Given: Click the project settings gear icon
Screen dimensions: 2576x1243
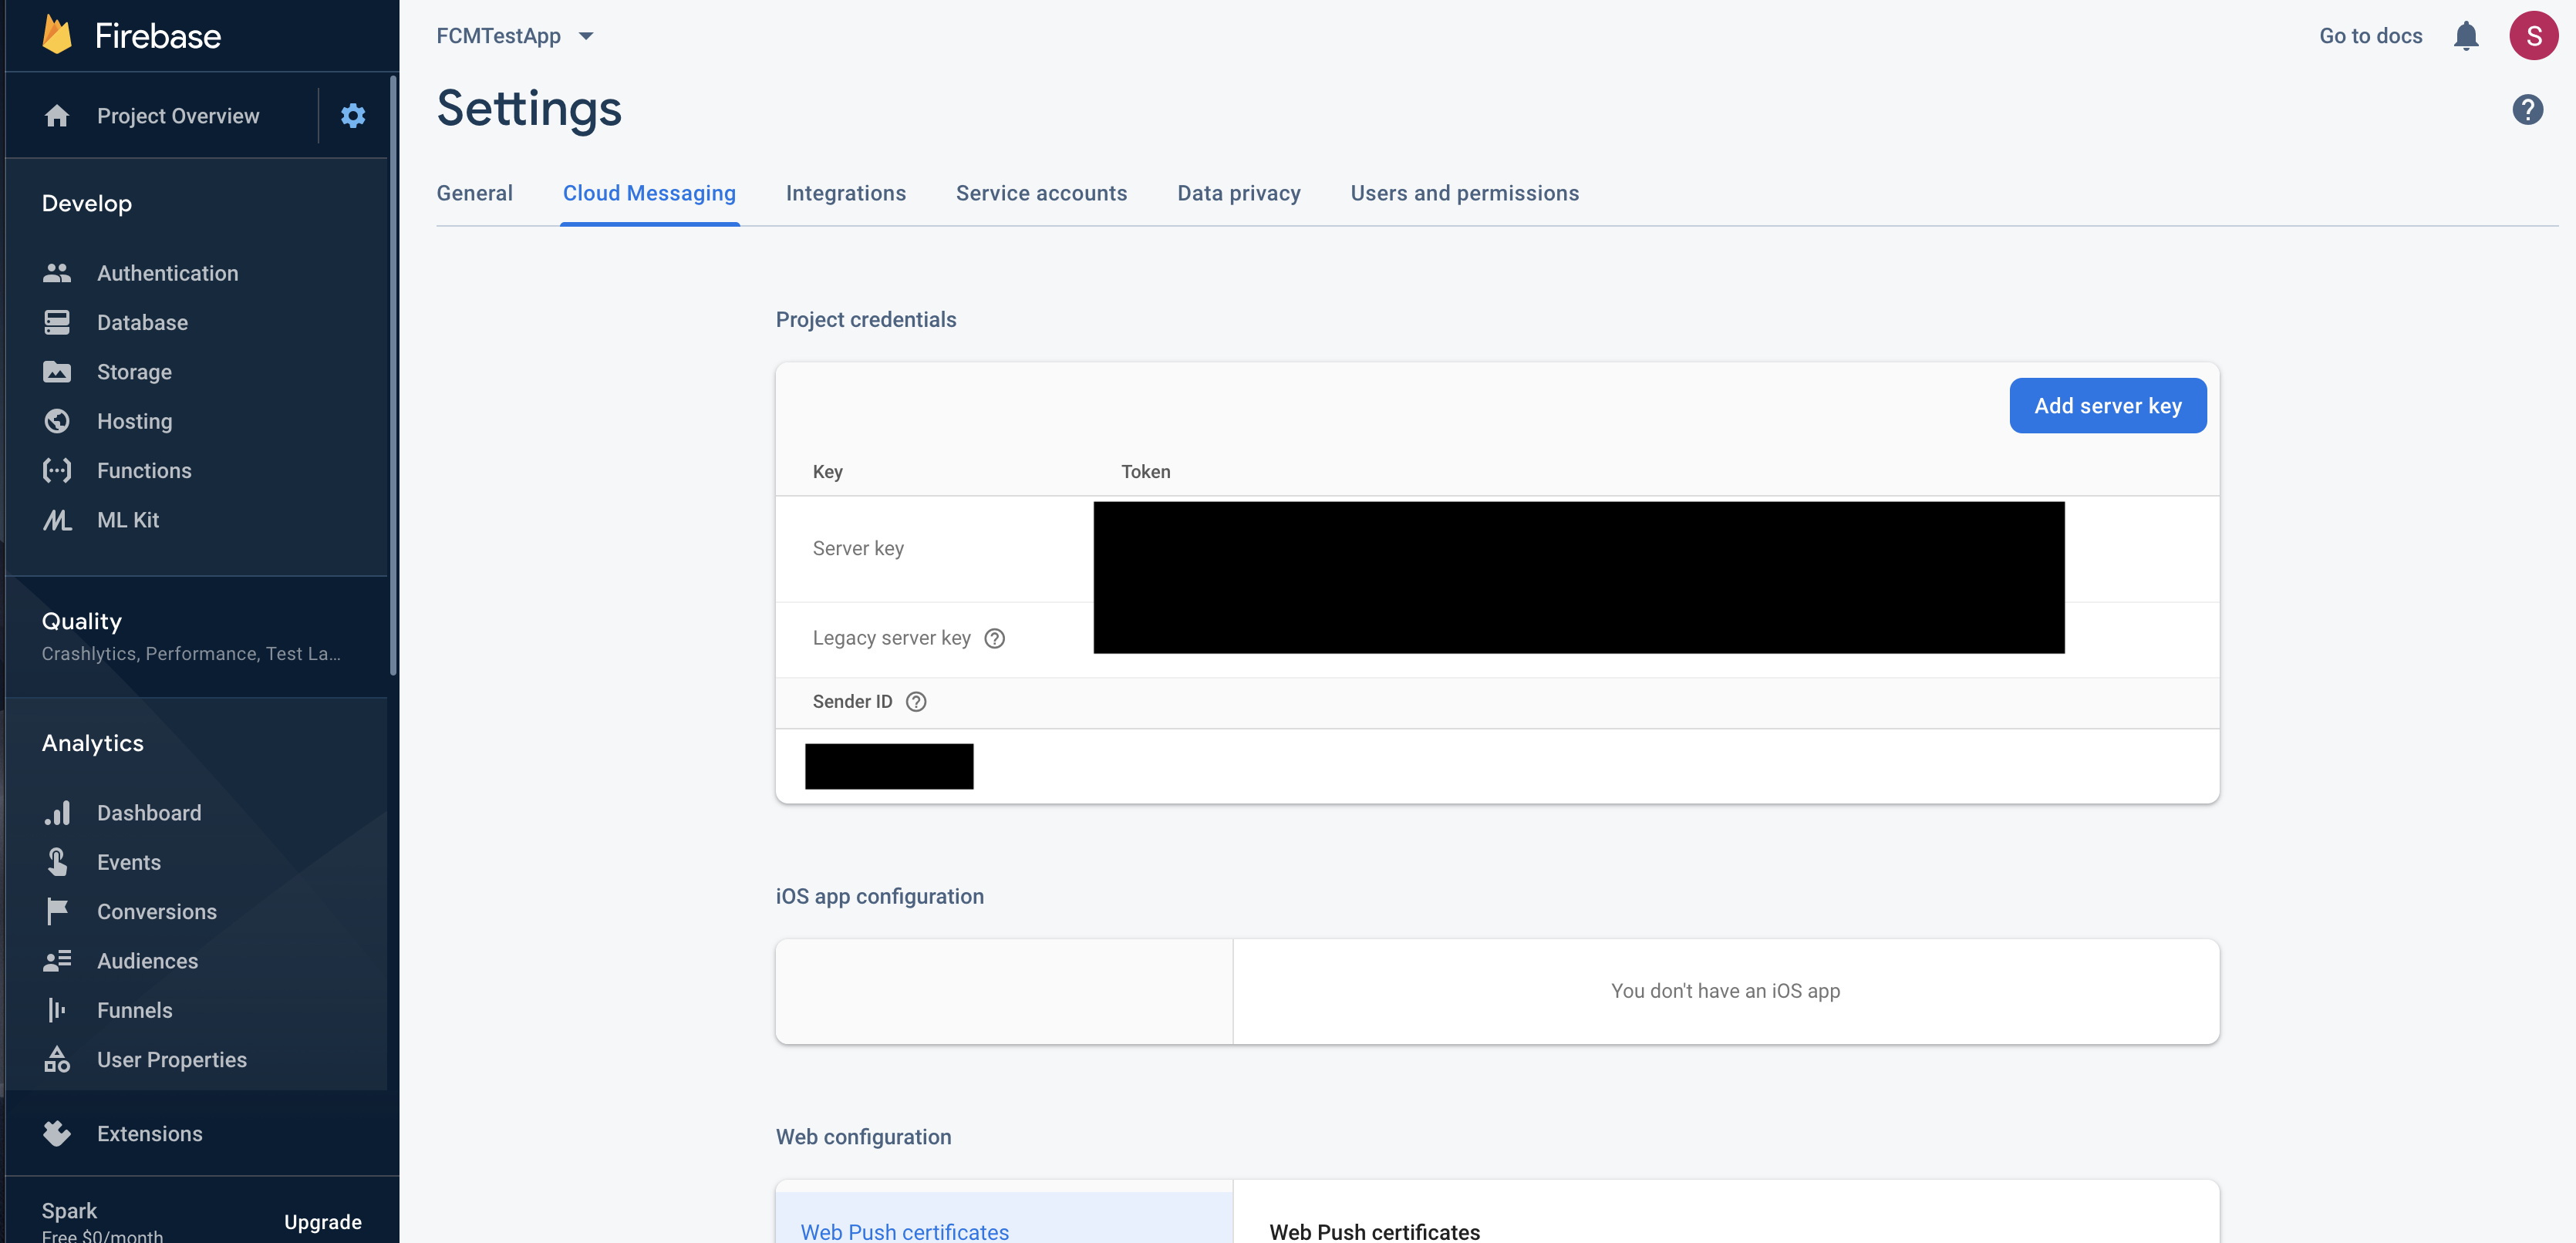Looking at the screenshot, I should coord(352,116).
